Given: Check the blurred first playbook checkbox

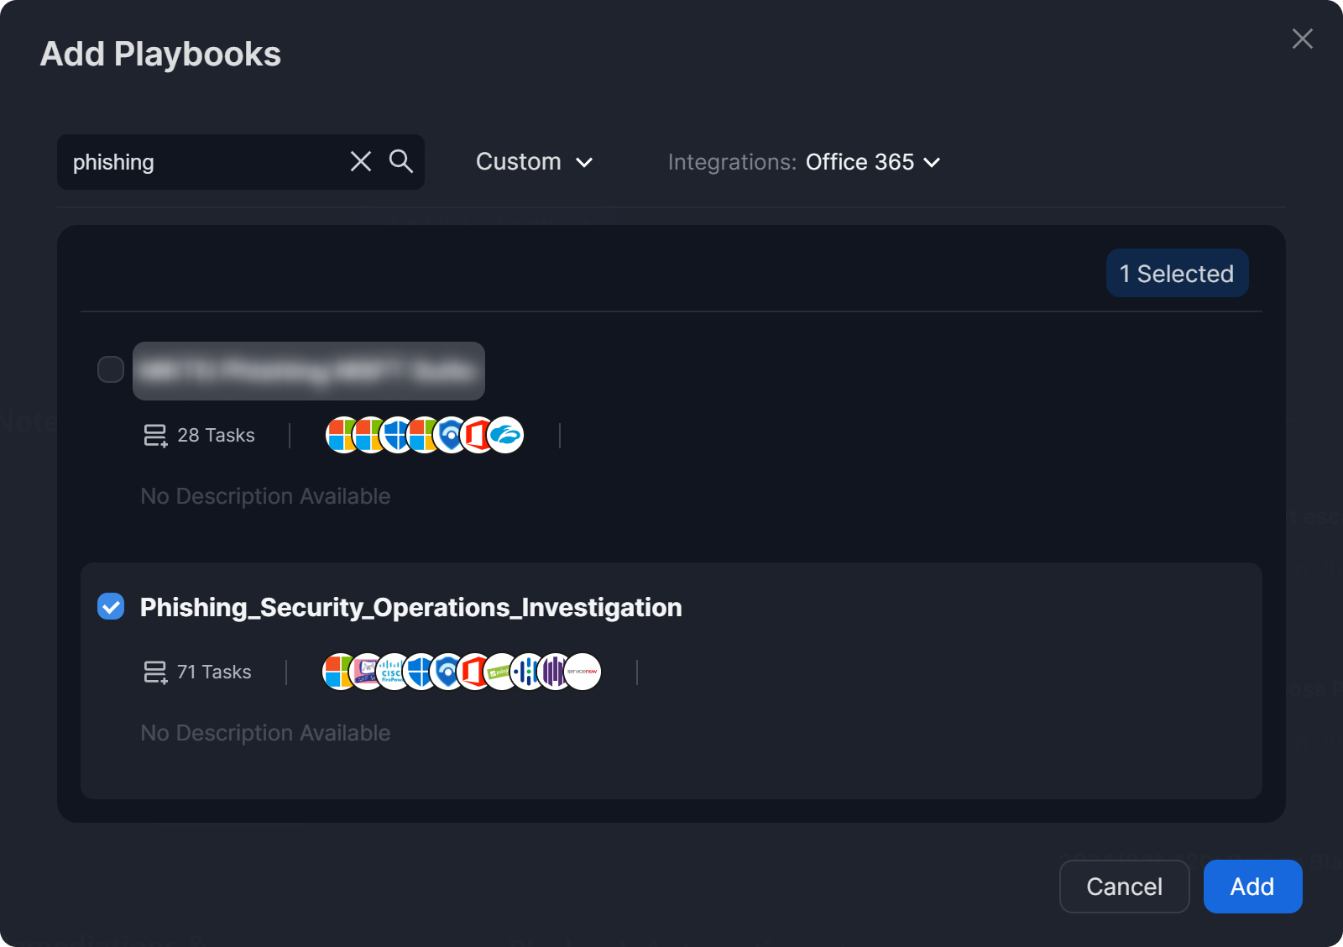Looking at the screenshot, I should [111, 369].
